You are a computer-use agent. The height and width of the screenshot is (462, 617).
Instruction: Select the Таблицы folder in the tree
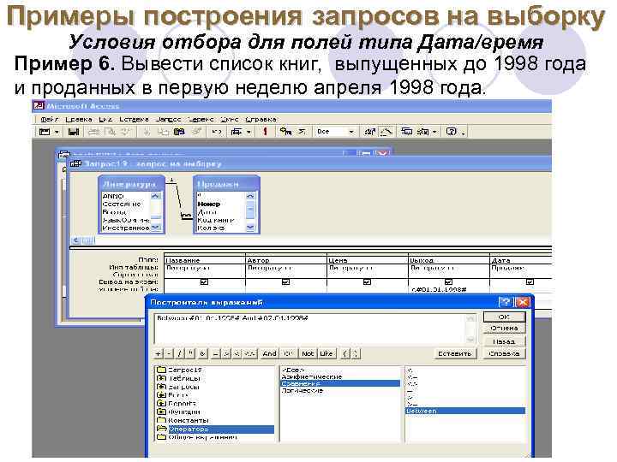click(179, 378)
